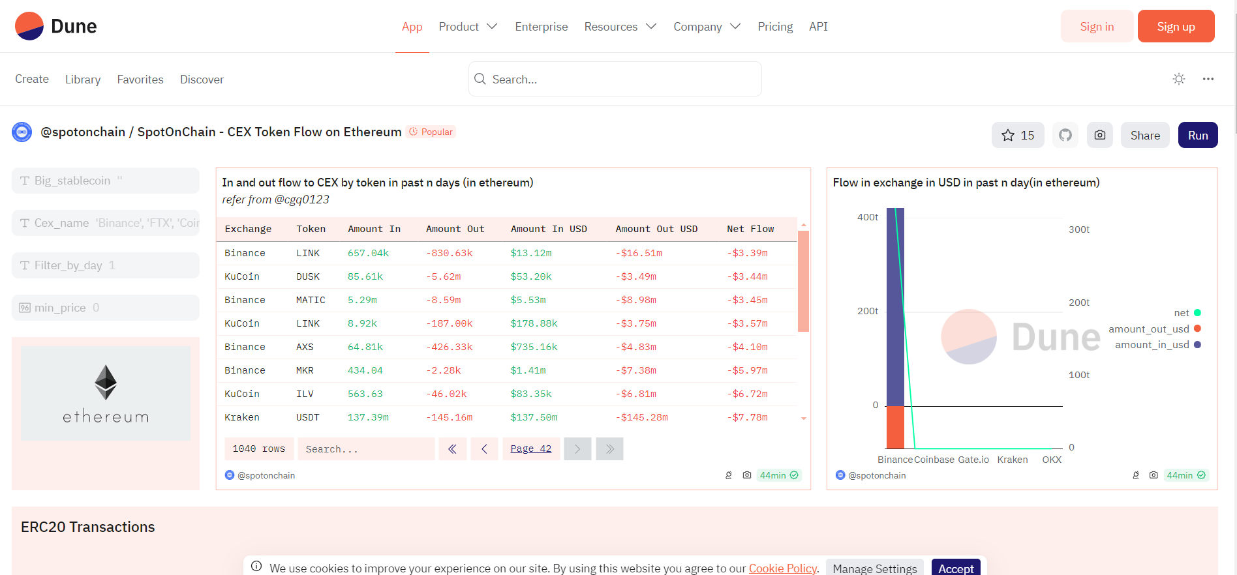This screenshot has width=1237, height=575.
Task: Toggle amount_out_usd series in chart legend
Action: click(1155, 329)
